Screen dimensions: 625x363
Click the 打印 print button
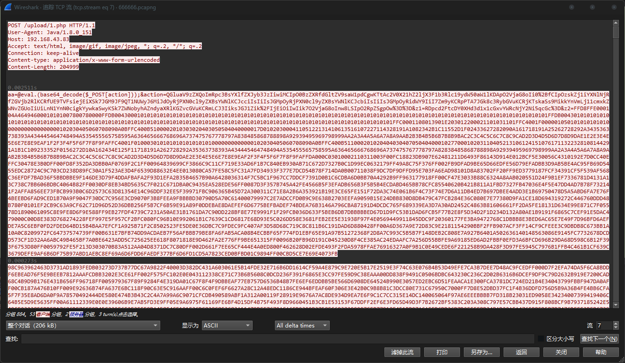[442, 352]
